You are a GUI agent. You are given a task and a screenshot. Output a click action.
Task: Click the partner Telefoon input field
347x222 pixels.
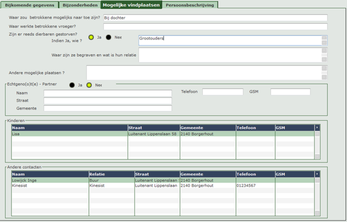click(223, 92)
